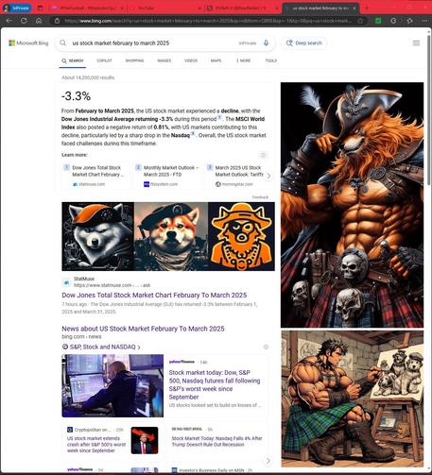
Task: Open the extensions puzzle icon in toolbar
Action: click(409, 21)
